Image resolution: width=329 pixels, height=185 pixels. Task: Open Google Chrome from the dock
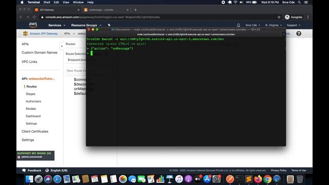tap(267, 179)
